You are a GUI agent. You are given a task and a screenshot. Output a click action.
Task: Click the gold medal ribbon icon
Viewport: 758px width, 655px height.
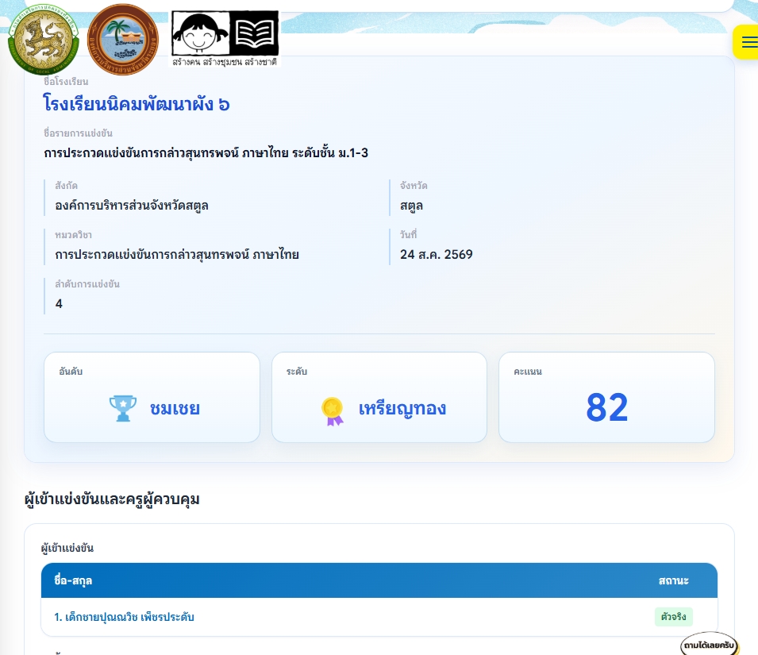coord(333,411)
